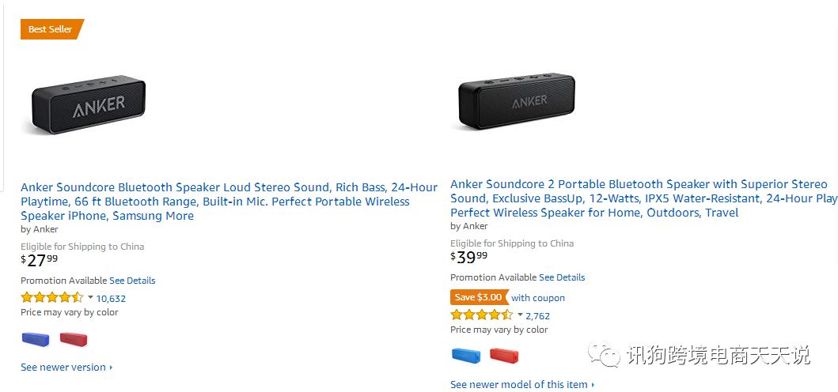See Details for the $39.99 speaker promotion
The image size is (838, 392).
[562, 277]
